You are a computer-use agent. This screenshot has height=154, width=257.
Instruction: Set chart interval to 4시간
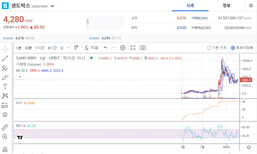point(52,48)
